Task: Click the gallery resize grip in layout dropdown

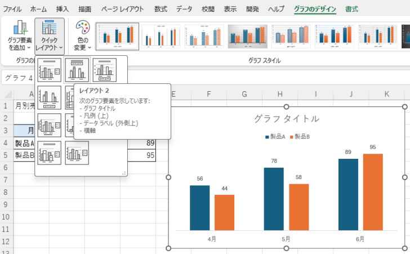Action: (124, 173)
